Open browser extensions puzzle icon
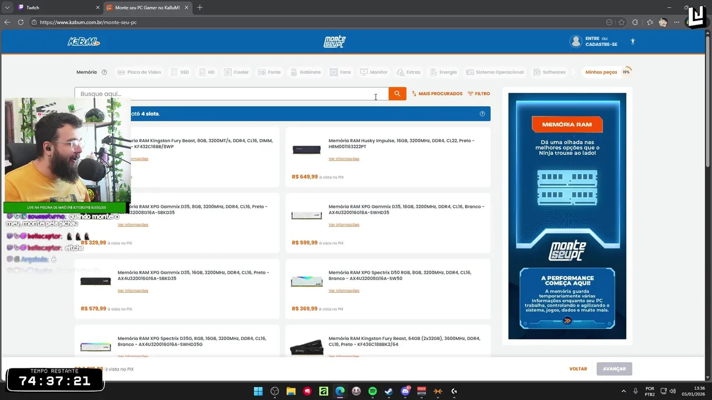 [635, 22]
